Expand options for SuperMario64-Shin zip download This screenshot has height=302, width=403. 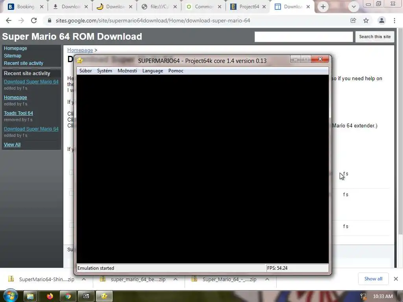coord(84,279)
